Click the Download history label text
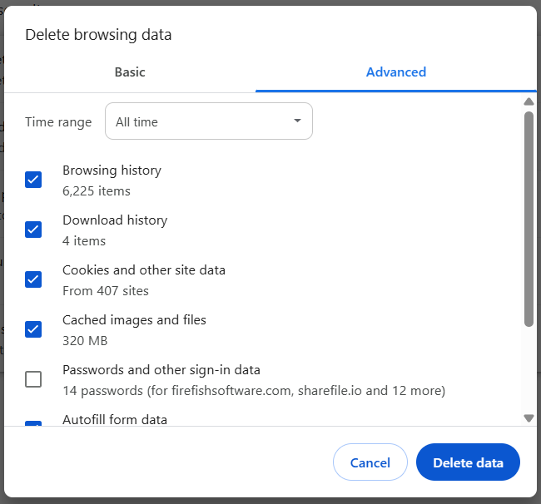Viewport: 541px width, 504px height. point(115,220)
